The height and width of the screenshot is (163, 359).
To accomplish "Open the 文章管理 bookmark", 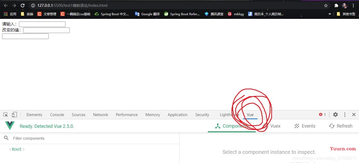I will (x=47, y=14).
